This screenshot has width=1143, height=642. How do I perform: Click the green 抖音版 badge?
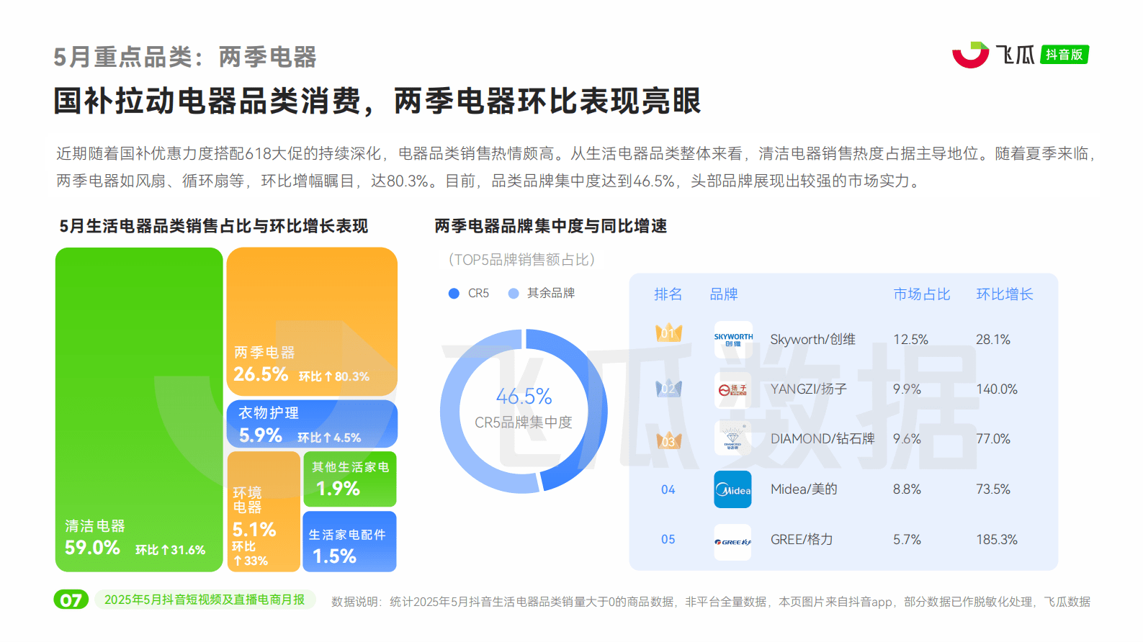pyautogui.click(x=1064, y=55)
